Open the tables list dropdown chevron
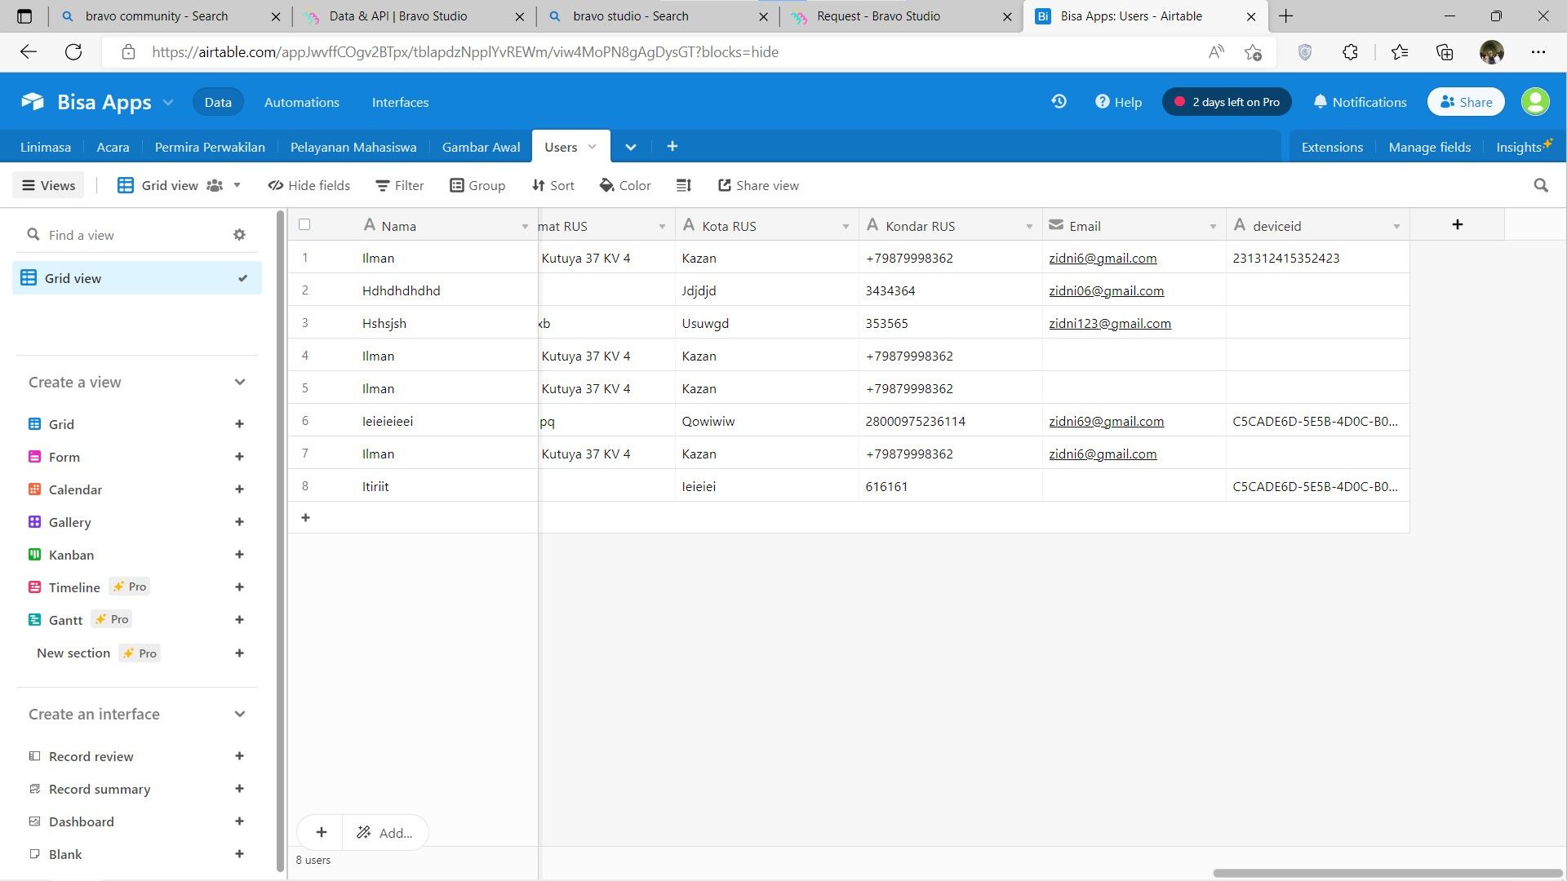 tap(630, 147)
